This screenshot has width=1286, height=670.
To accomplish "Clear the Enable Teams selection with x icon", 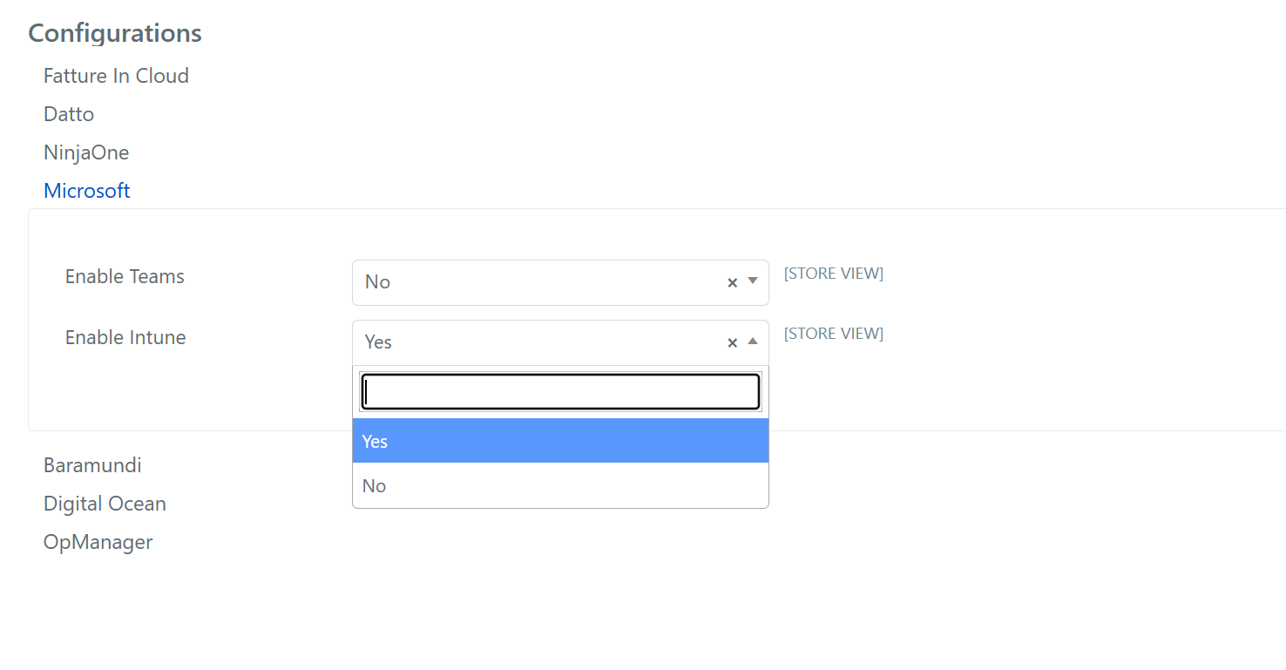I will (732, 282).
